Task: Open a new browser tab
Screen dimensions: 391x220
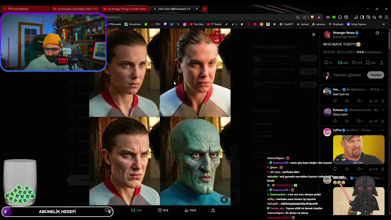Action: pyautogui.click(x=204, y=9)
